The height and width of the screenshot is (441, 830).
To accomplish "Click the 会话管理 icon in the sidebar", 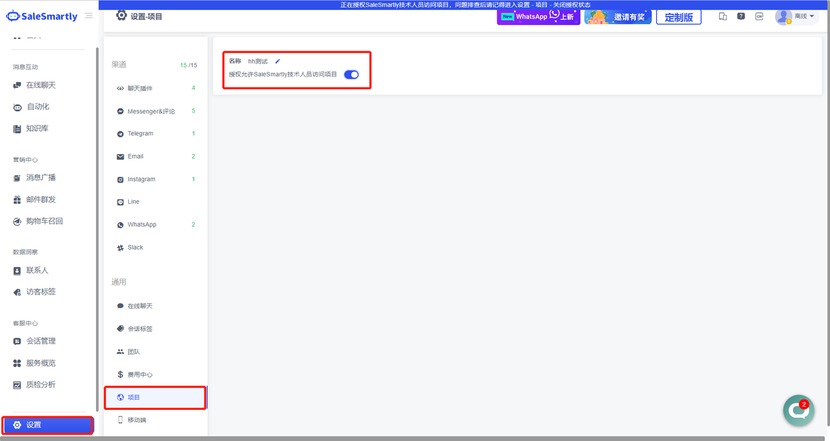I will pyautogui.click(x=18, y=341).
